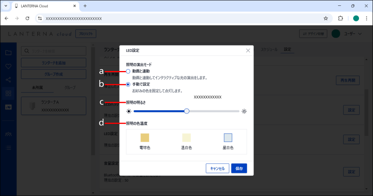This screenshot has height=196, width=373.
Task: Open the browser tab list chevron
Action: click(x=6, y=6)
